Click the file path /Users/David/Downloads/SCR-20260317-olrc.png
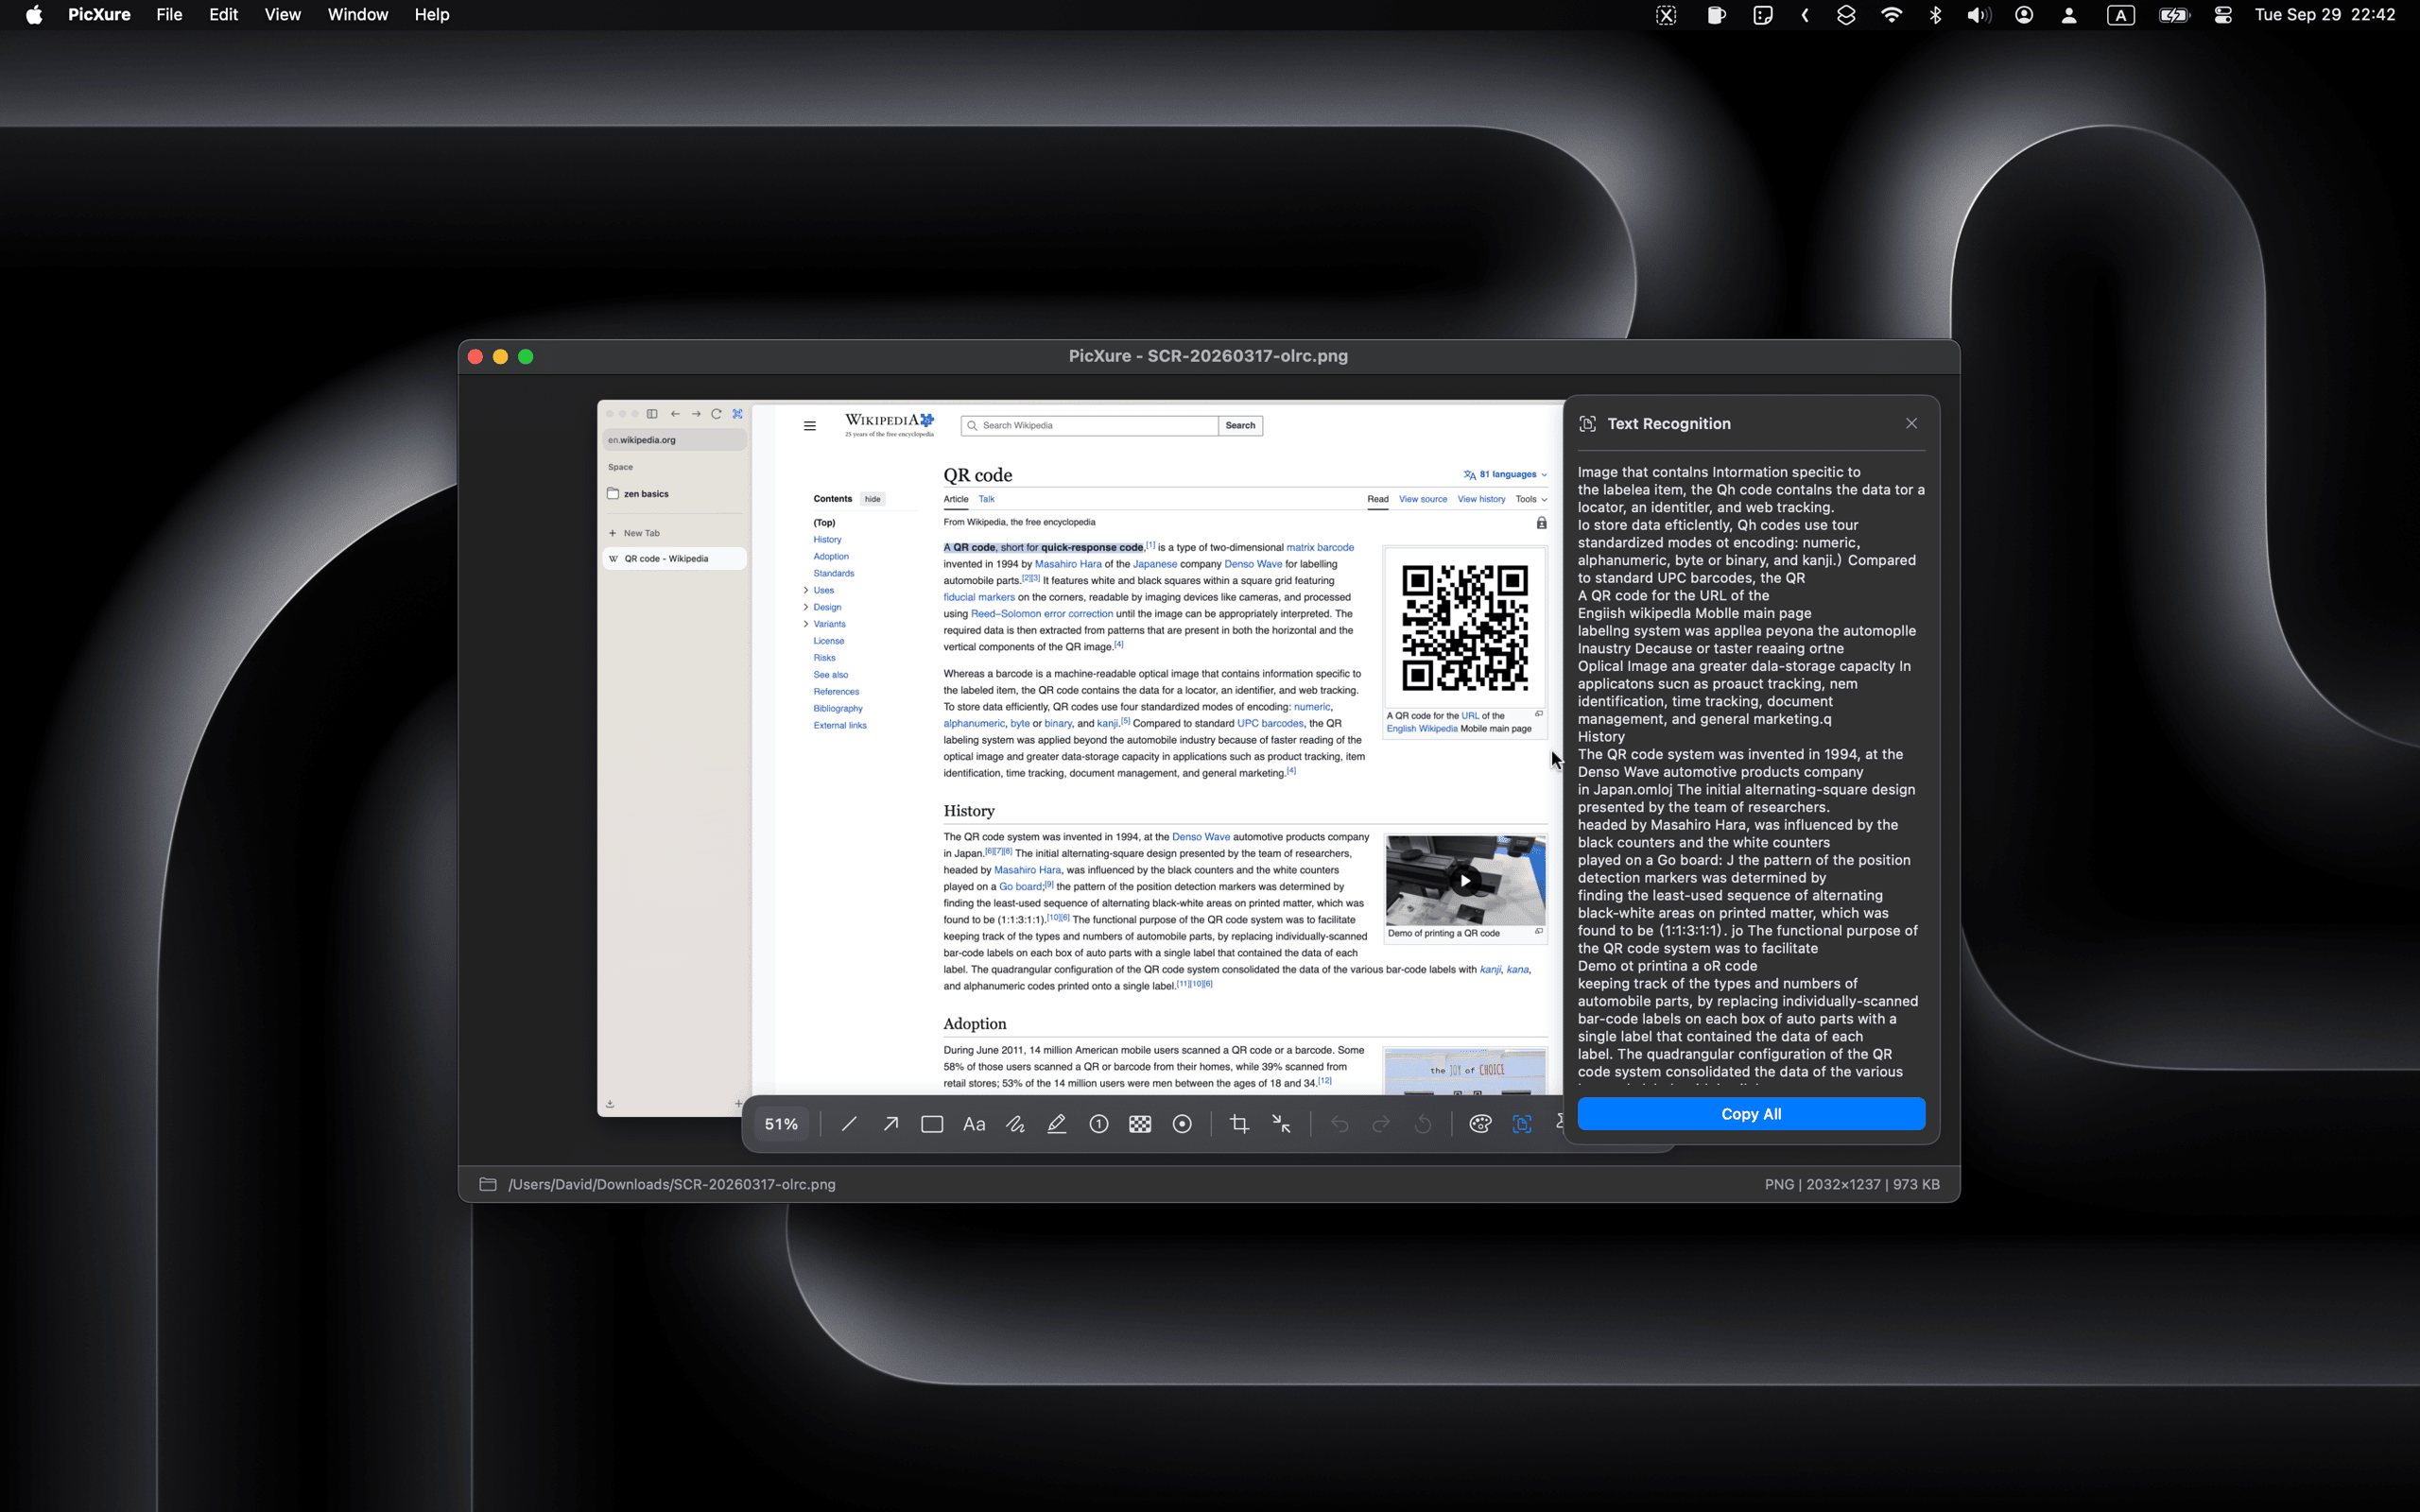2420x1512 pixels. coord(672,1184)
